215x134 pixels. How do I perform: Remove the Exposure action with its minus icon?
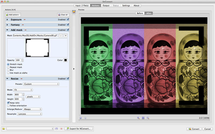25,20
